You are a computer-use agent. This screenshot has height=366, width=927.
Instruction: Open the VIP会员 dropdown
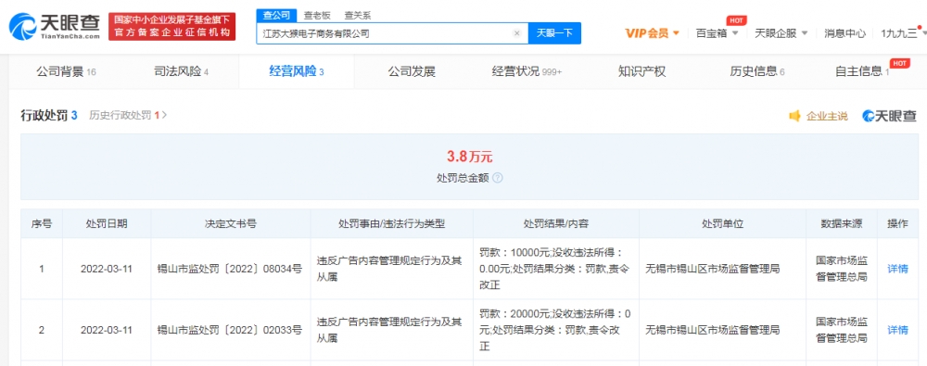click(652, 33)
